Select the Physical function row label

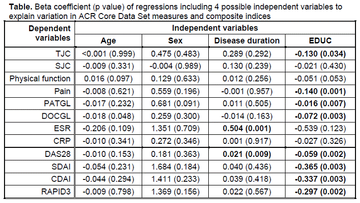tap(40, 79)
